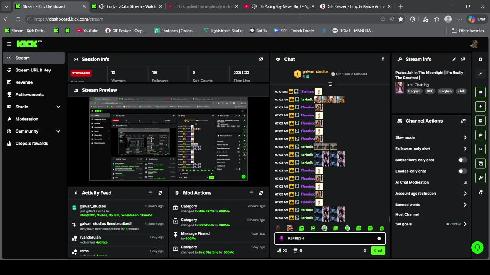This screenshot has height=275, width=490.
Task: Open Photopea bookmark
Action: coord(175,31)
